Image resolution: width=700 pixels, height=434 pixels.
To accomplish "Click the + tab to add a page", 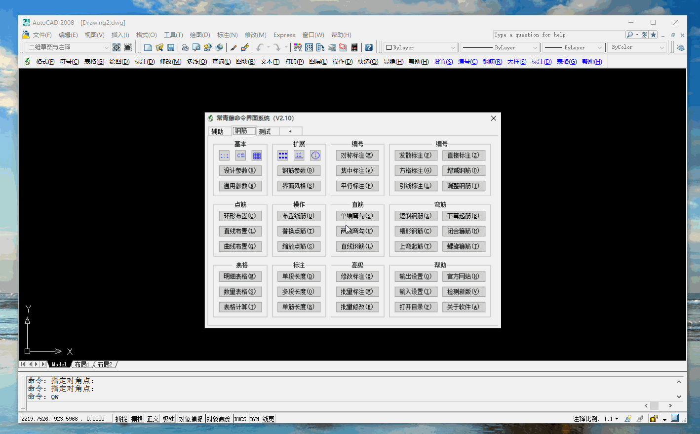I will (x=290, y=131).
